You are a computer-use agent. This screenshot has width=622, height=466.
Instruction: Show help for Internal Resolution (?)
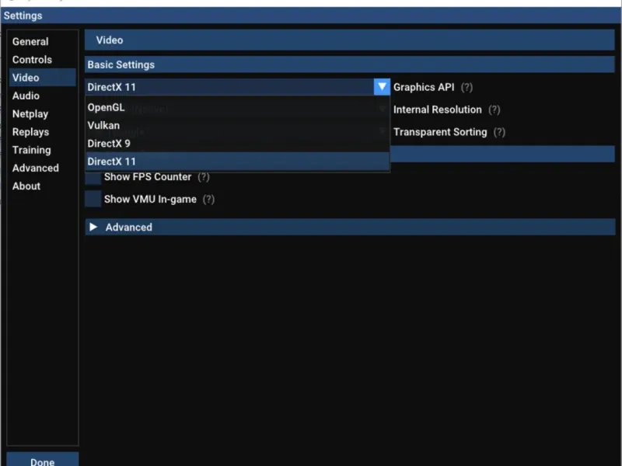[494, 110]
